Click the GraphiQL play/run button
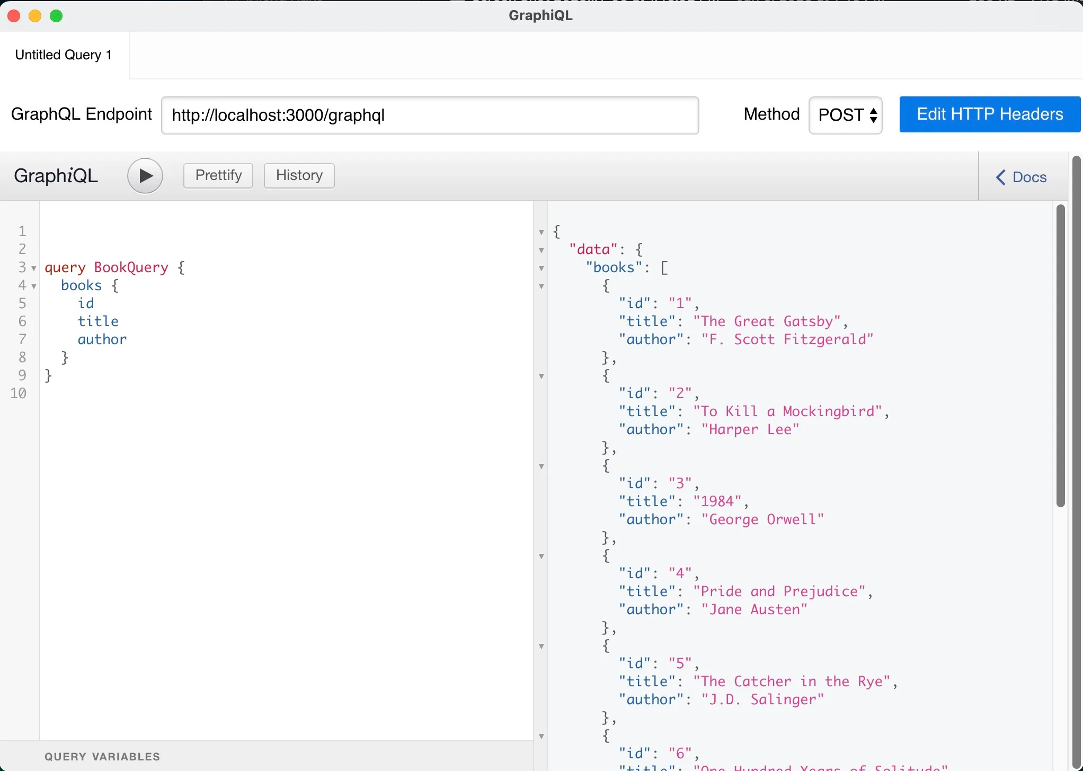1083x771 pixels. 145,175
